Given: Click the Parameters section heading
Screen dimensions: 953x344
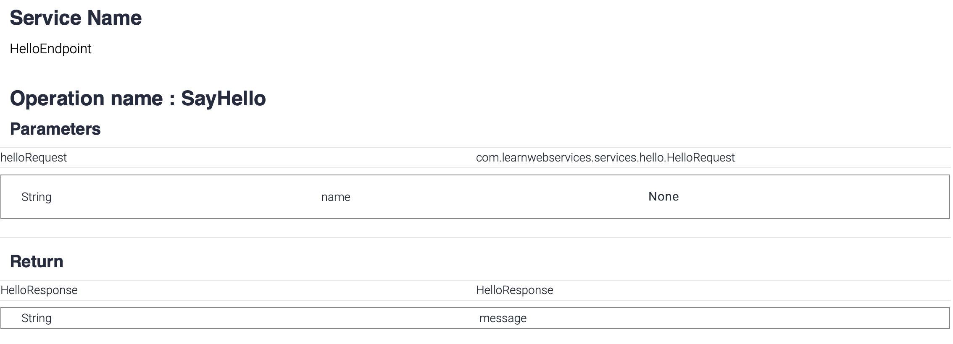Looking at the screenshot, I should 55,129.
